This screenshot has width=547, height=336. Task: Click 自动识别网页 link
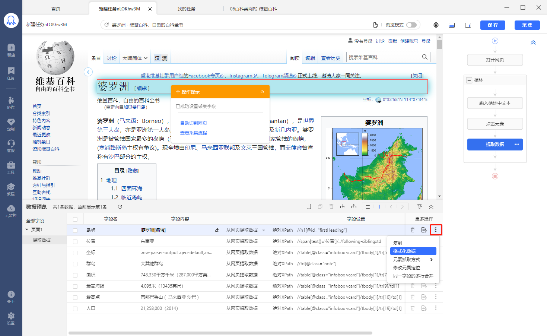pyautogui.click(x=194, y=123)
